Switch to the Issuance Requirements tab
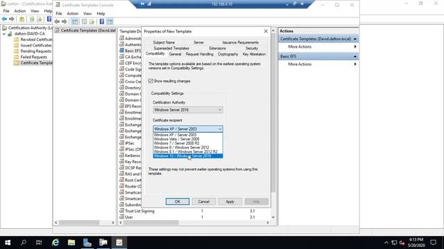 point(241,42)
